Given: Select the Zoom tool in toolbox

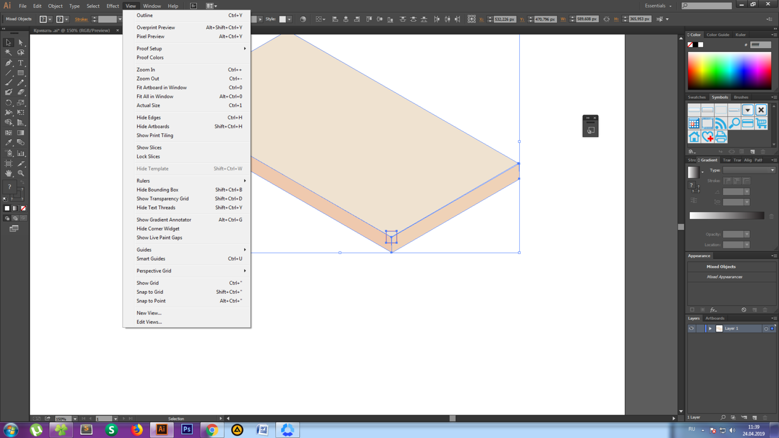Looking at the screenshot, I should tap(21, 173).
